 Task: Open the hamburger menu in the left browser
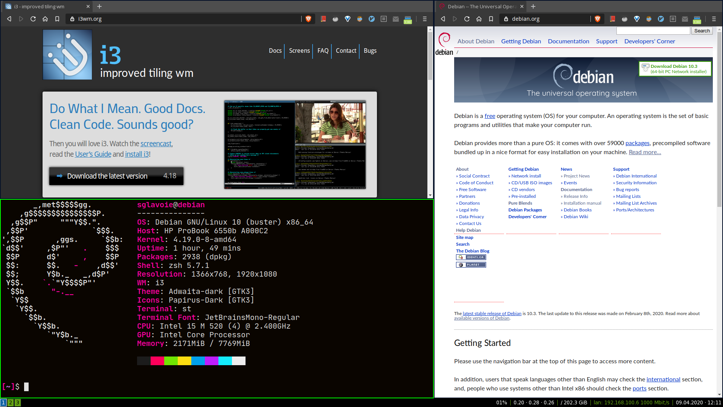click(x=425, y=19)
